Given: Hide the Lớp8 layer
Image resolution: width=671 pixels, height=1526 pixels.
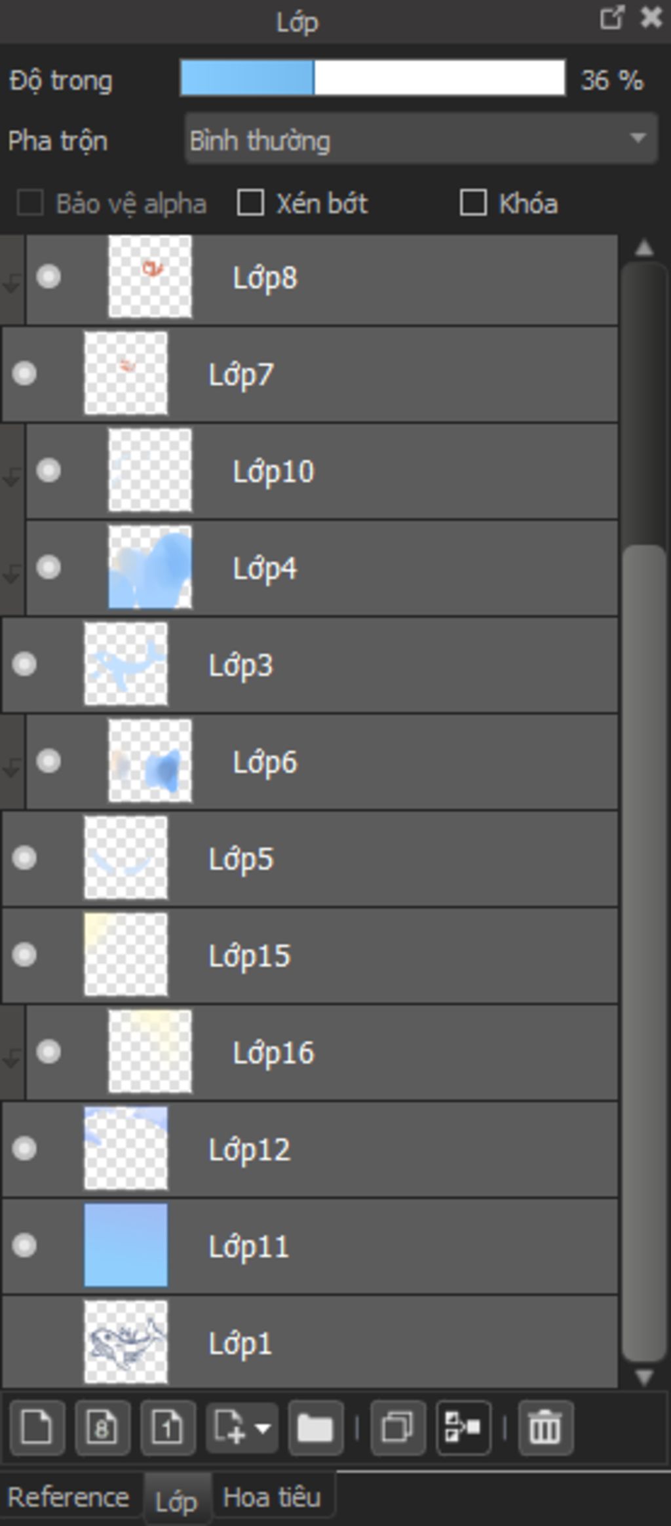Looking at the screenshot, I should (x=48, y=277).
